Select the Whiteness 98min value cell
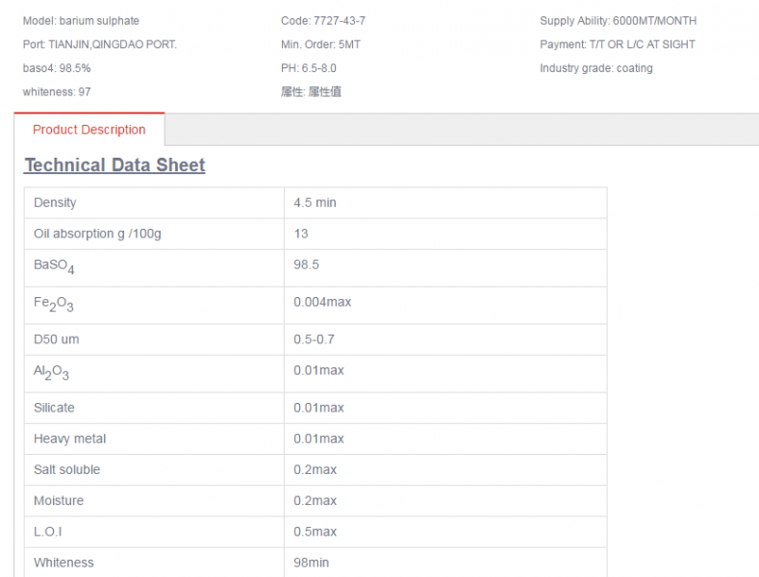 click(x=445, y=563)
